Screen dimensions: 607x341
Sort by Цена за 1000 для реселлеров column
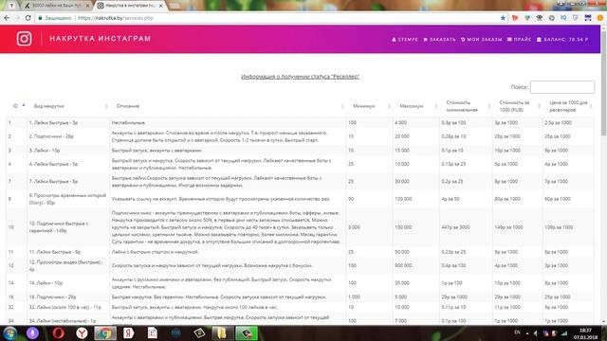(568, 106)
